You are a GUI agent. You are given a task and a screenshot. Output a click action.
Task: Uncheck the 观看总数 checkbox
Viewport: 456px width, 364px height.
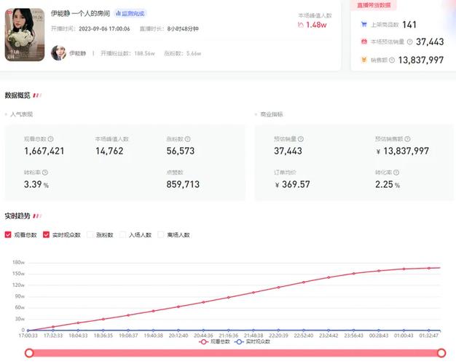point(9,235)
